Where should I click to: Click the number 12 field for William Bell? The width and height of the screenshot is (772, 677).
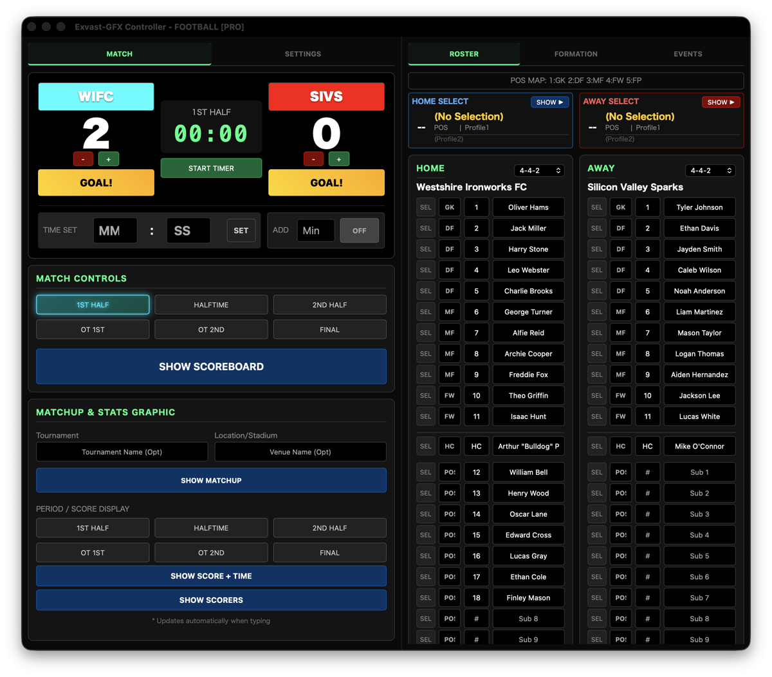point(476,472)
